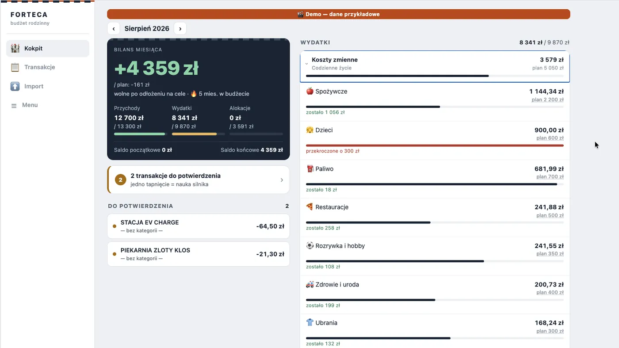Image resolution: width=619 pixels, height=348 pixels.
Task: Click the +4 359 zł balance amount
Action: coord(156,68)
